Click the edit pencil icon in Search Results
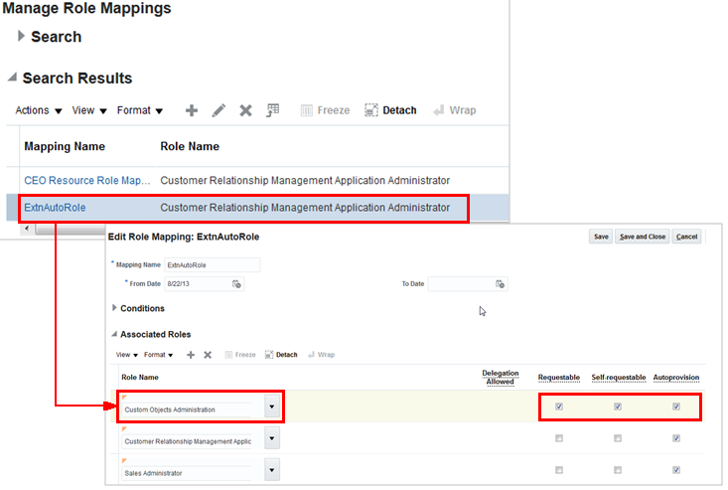Viewport: 728px width, 490px height. click(x=218, y=110)
